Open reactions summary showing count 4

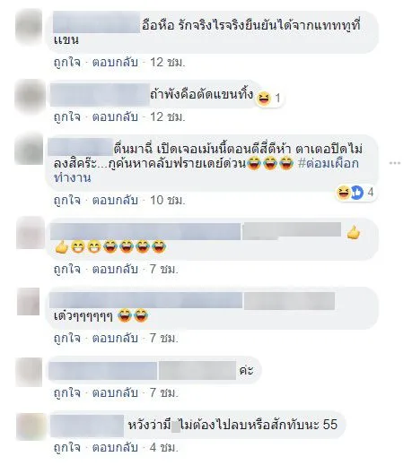point(355,193)
